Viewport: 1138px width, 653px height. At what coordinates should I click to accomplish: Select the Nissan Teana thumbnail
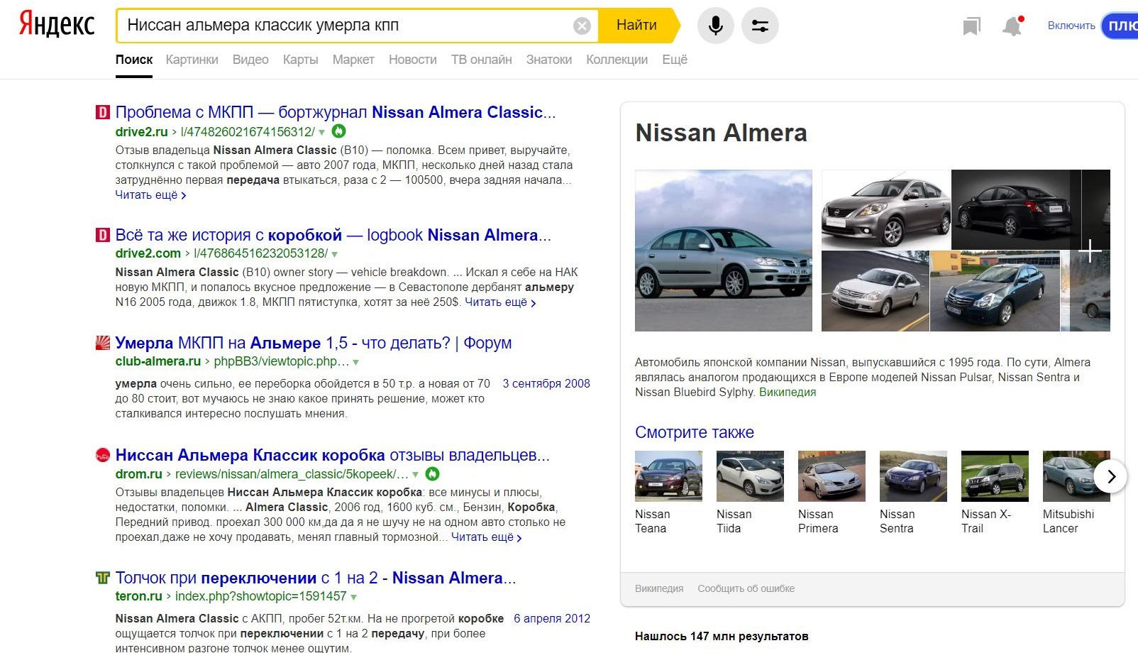[668, 476]
